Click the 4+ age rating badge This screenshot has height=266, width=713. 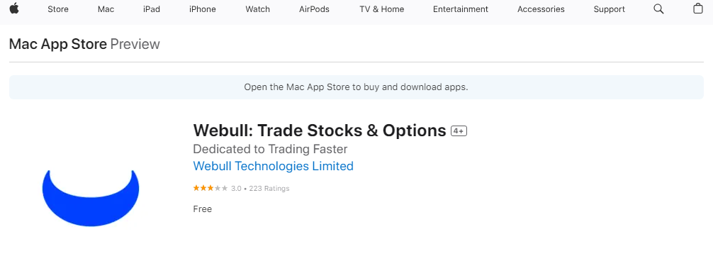click(x=459, y=131)
